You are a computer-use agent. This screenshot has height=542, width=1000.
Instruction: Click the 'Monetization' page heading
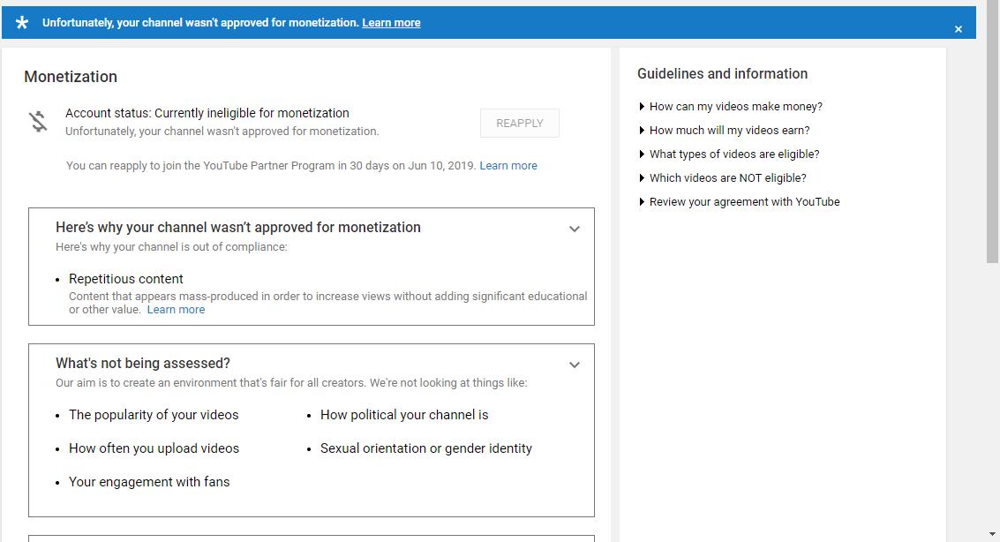click(x=71, y=77)
